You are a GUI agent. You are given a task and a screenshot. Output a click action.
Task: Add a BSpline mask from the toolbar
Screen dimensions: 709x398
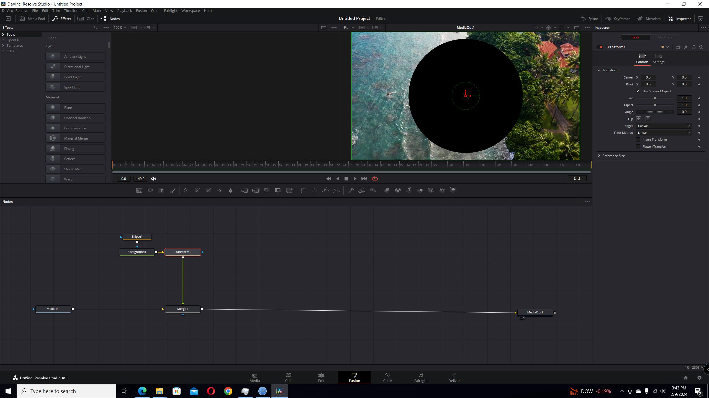(x=336, y=190)
